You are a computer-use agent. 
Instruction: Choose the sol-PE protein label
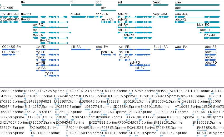[124, 47]
